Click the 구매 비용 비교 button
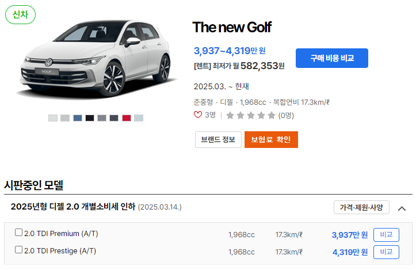Viewport: 416px width, 270px height. point(331,58)
